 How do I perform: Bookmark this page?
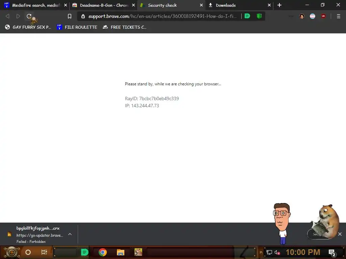[70, 16]
